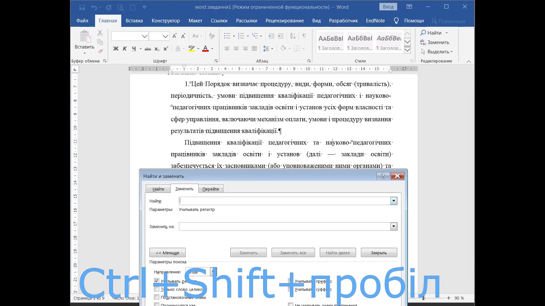Align text left
This screenshot has height=306, width=545.
[x=227, y=49]
